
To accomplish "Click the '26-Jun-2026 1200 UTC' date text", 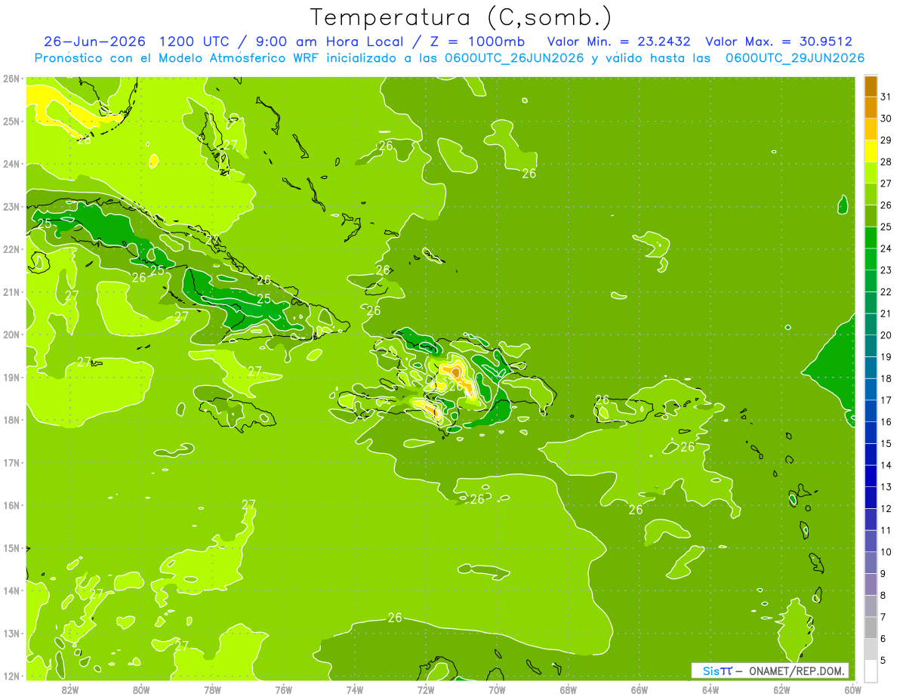I will (137, 42).
